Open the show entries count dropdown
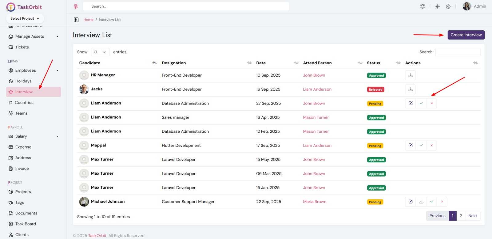Screen dimensions: 492x239 tap(100, 52)
